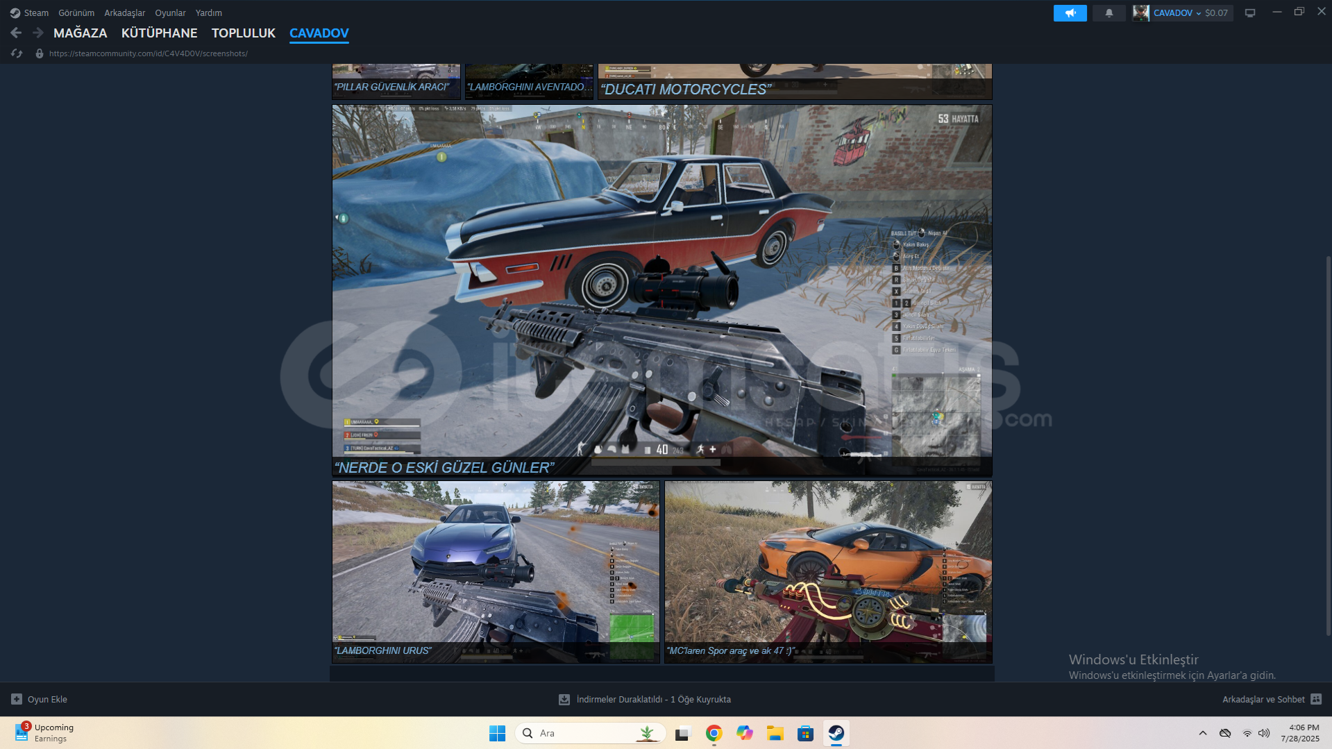The width and height of the screenshot is (1332, 749).
Task: Expand the CAVADOV account dropdown
Action: (1177, 12)
